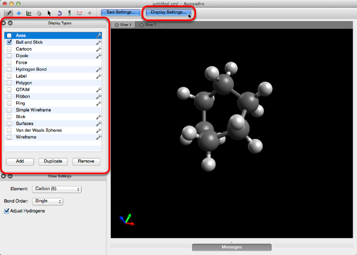Enable Van der Waals Spheres display
The width and height of the screenshot is (357, 255).
9,130
